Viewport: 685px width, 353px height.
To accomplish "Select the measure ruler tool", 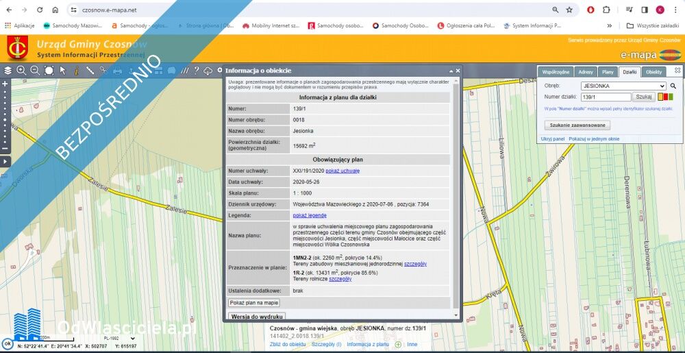I will (90, 71).
